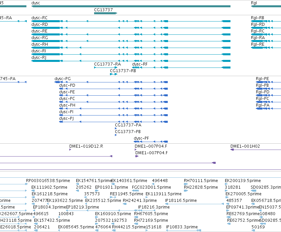Select the Rgl gene label
Viewport: 281px width, 232px height.
point(254,3)
